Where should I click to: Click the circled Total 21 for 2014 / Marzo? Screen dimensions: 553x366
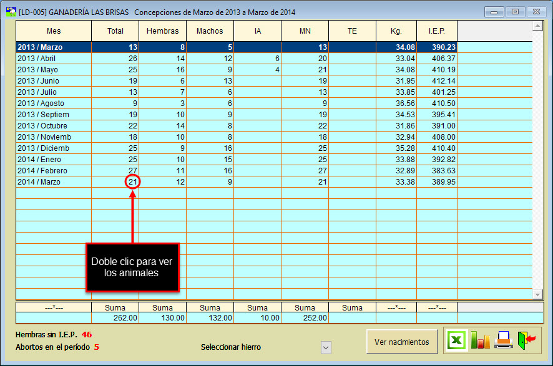pyautogui.click(x=132, y=182)
